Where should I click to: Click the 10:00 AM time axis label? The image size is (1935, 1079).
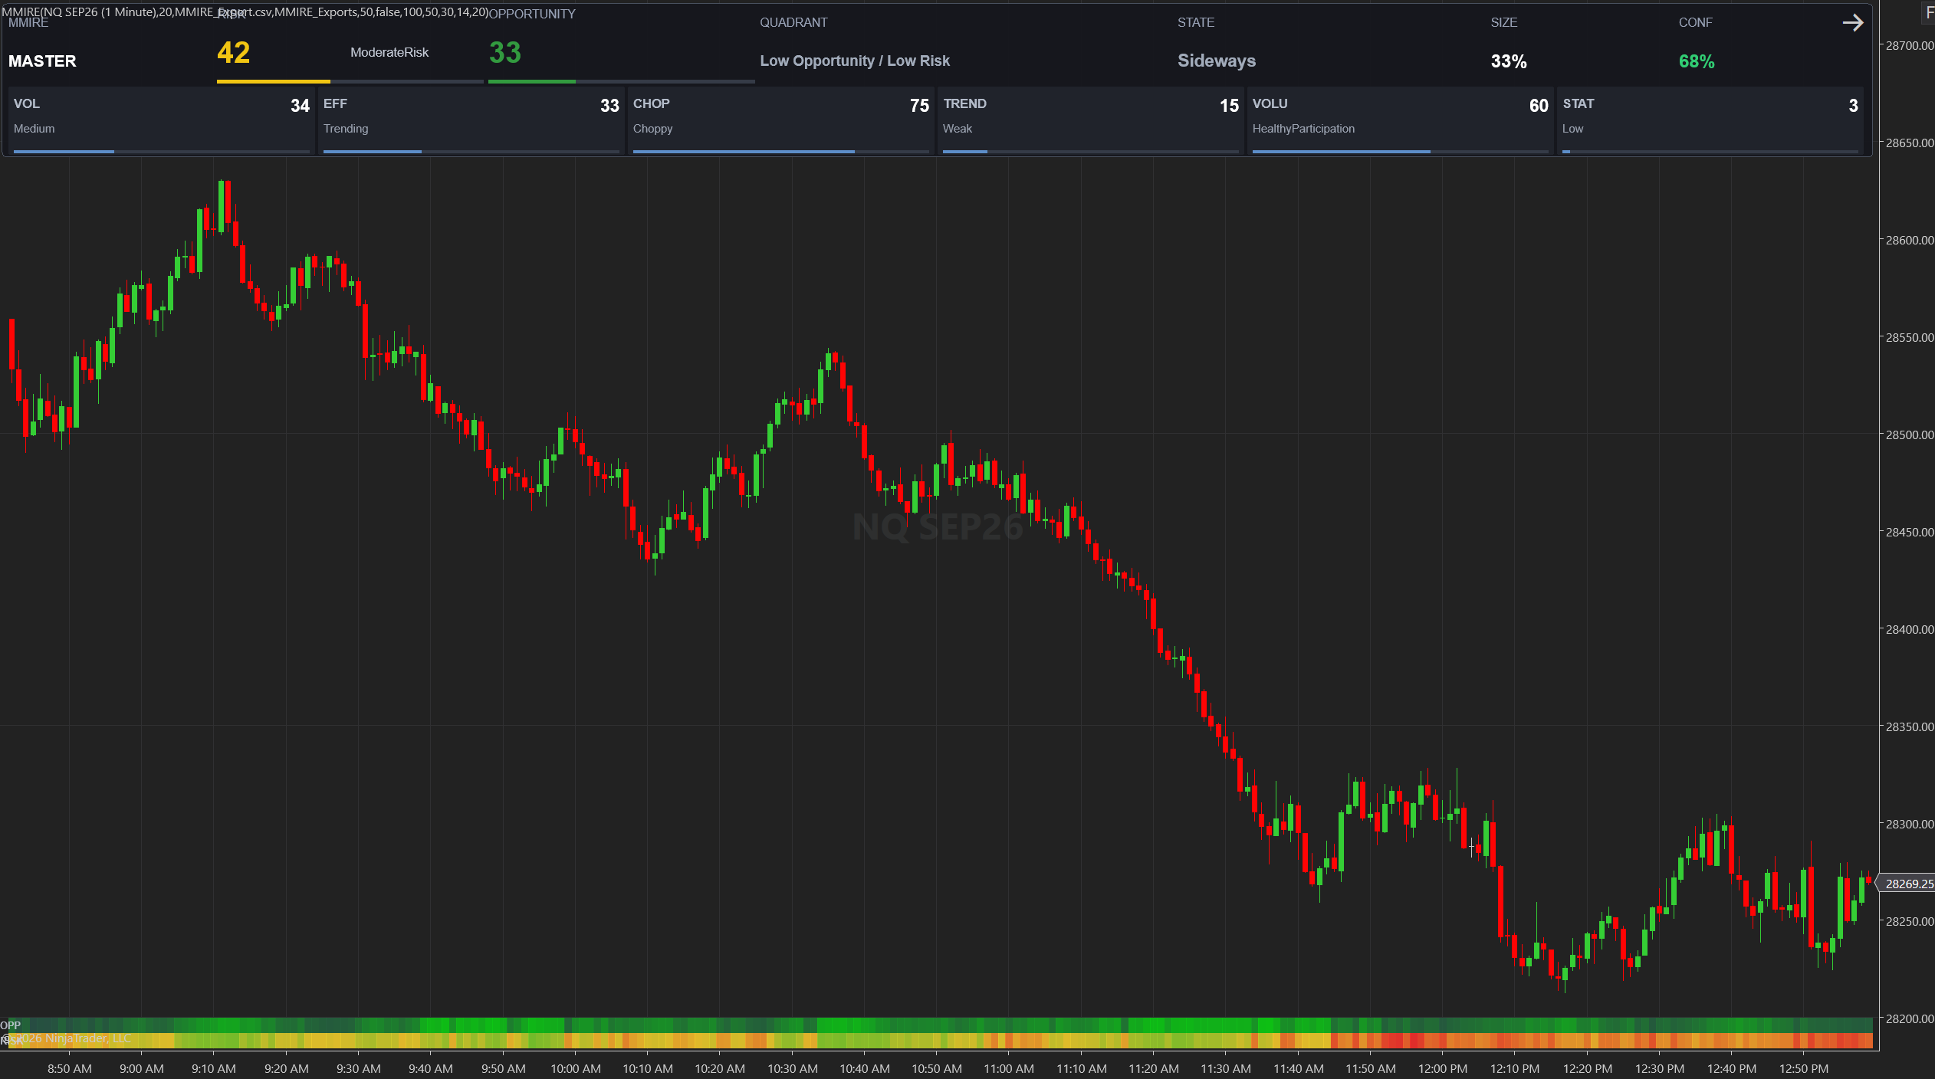click(x=575, y=1068)
